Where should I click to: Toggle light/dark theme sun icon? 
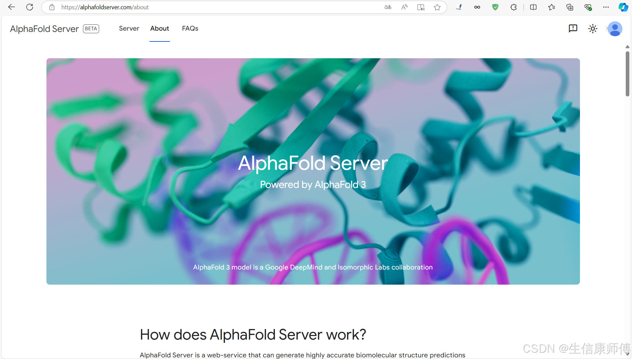(x=593, y=29)
